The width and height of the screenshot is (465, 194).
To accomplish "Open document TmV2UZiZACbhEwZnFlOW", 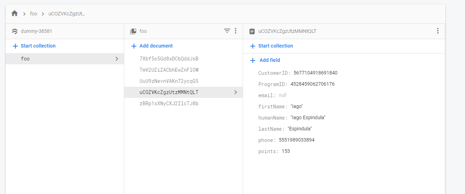I will (x=169, y=70).
